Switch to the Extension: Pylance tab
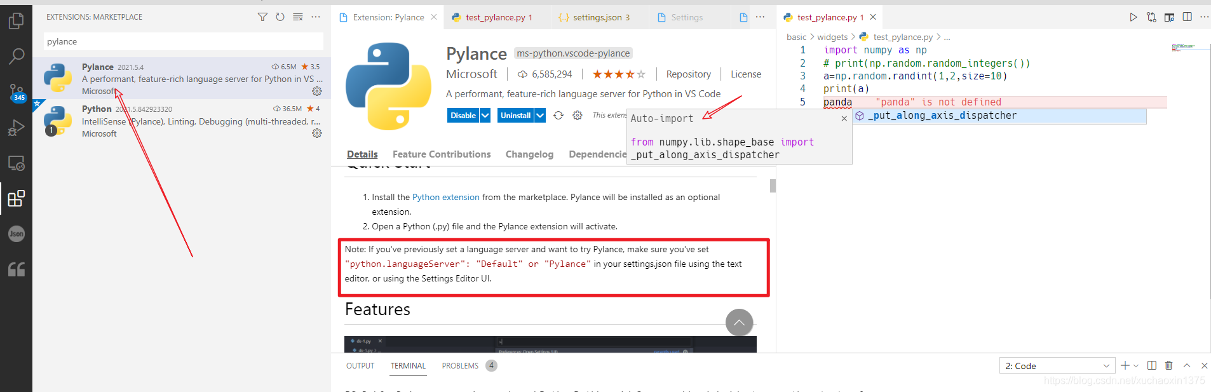The image size is (1211, 392). click(388, 17)
